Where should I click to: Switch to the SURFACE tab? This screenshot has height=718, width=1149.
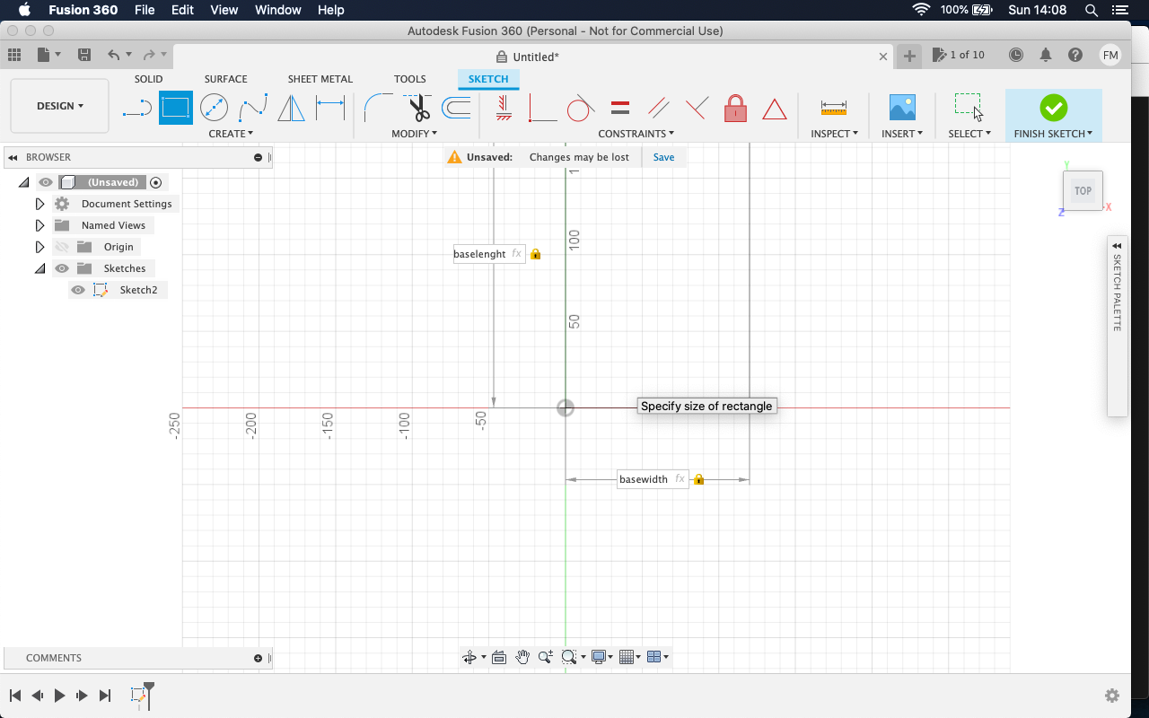tap(225, 79)
